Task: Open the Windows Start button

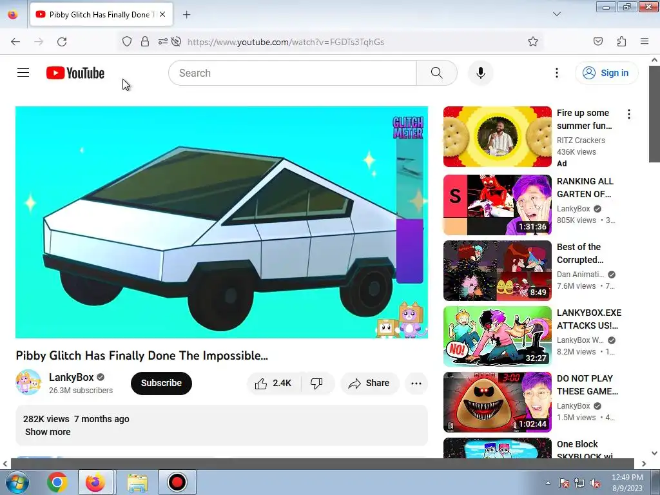Action: pos(16,482)
